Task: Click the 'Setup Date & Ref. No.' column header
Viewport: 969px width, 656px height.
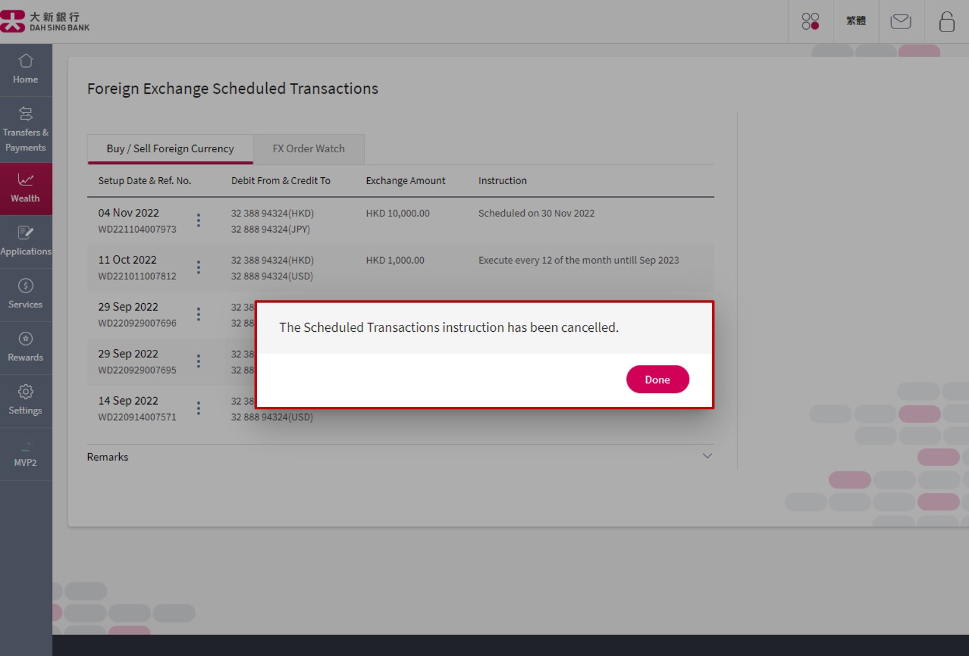Action: coord(145,181)
